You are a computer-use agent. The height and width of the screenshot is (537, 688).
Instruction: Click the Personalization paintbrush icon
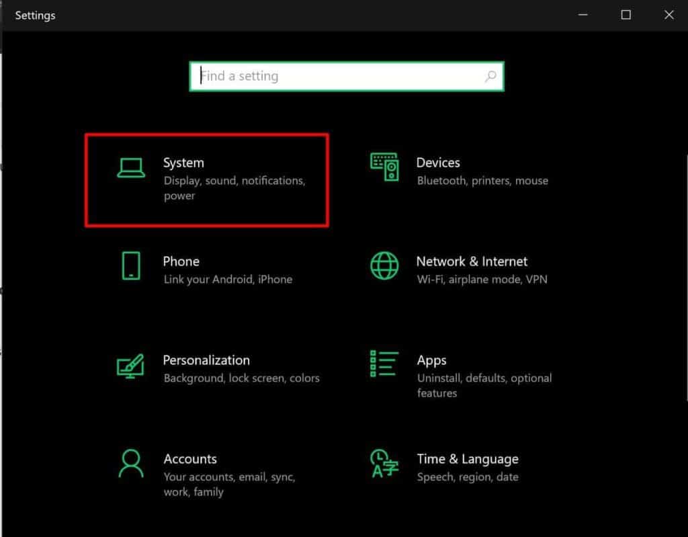coord(132,366)
